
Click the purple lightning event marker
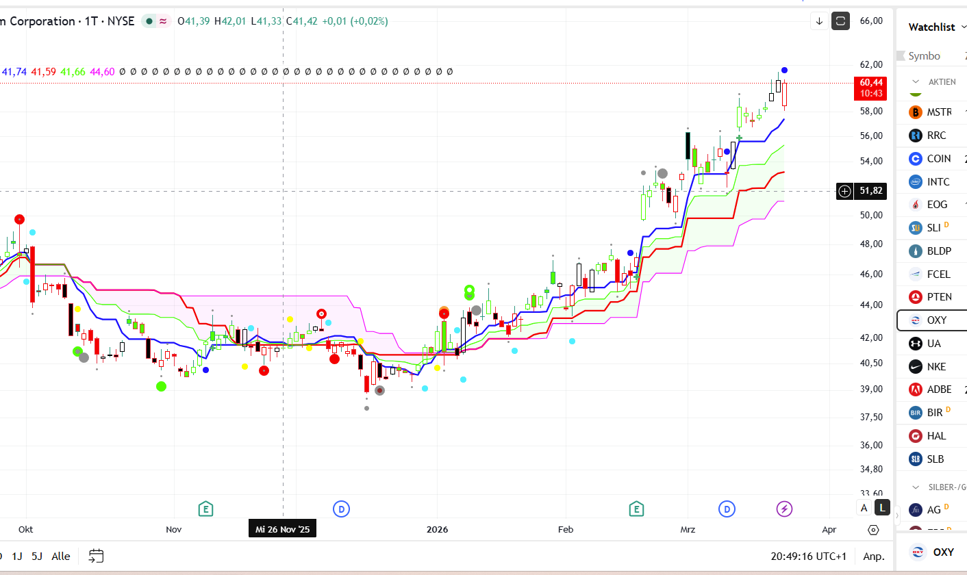(x=785, y=509)
